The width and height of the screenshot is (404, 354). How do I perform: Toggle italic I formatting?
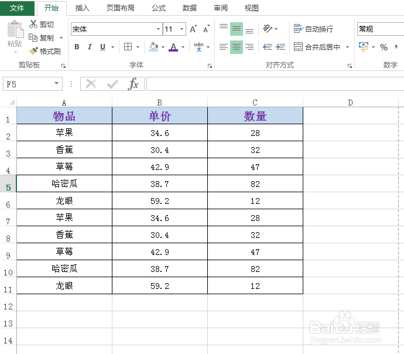(x=90, y=47)
